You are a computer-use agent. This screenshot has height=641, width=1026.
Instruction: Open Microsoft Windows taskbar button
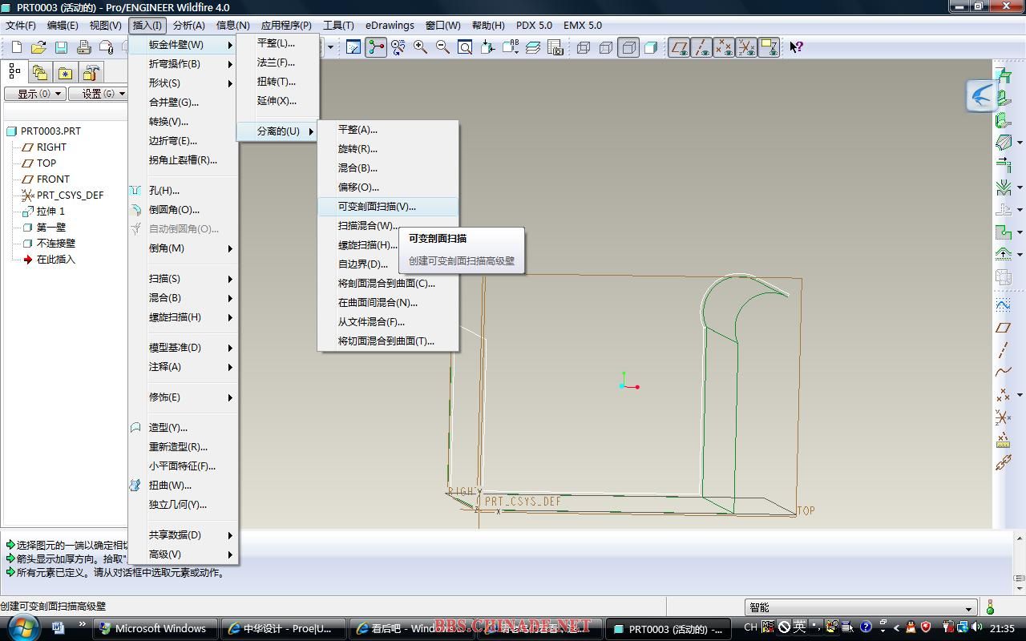coord(156,628)
